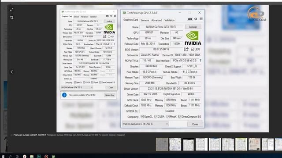This screenshot has width=282, height=158.
Task: Click the red circular taskbar icon
Action: [x=46, y=156]
